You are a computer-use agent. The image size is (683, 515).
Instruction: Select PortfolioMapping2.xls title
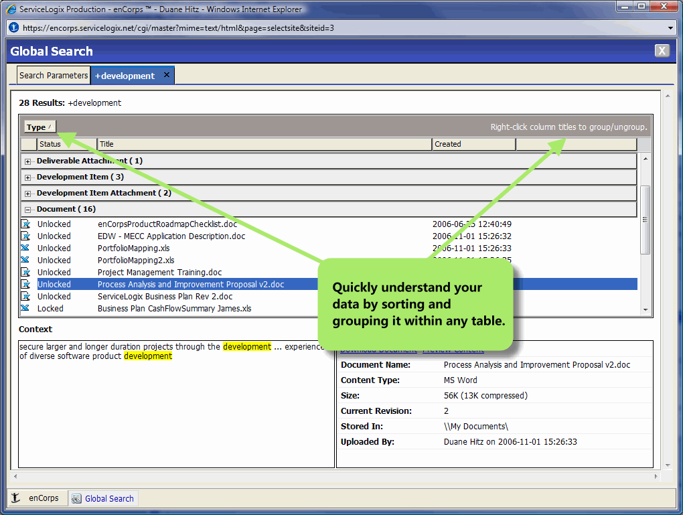pos(136,260)
